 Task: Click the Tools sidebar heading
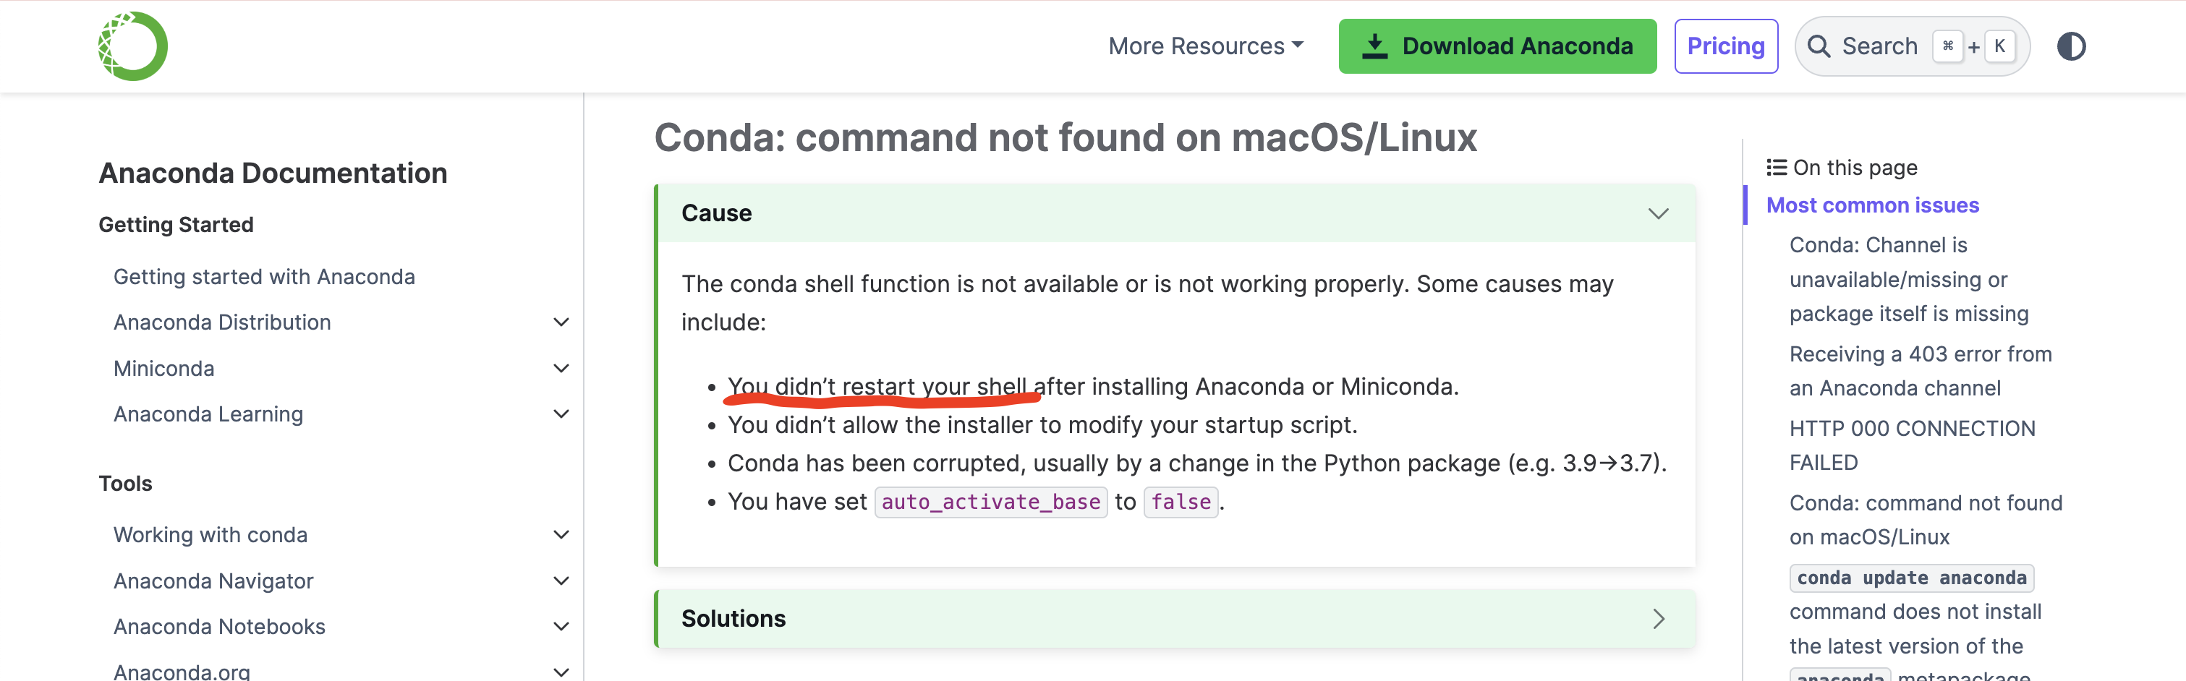124,484
